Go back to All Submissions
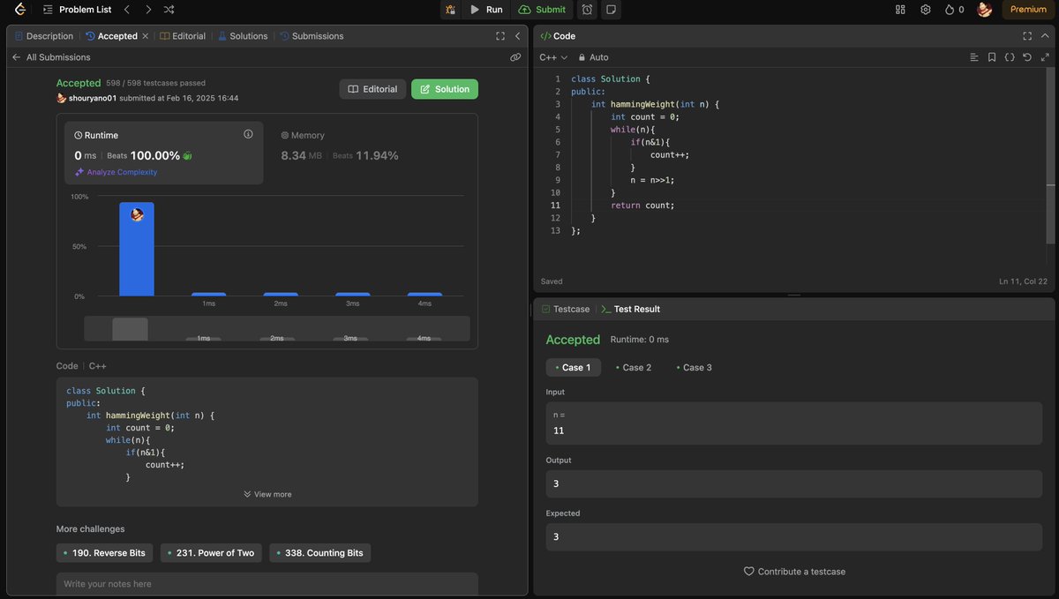Viewport: 1059px width, 599px height. click(x=51, y=57)
